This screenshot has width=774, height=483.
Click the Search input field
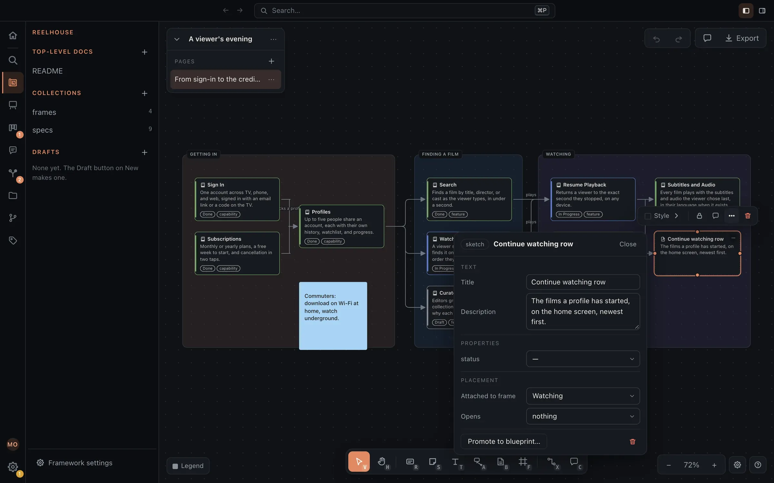[x=404, y=11]
